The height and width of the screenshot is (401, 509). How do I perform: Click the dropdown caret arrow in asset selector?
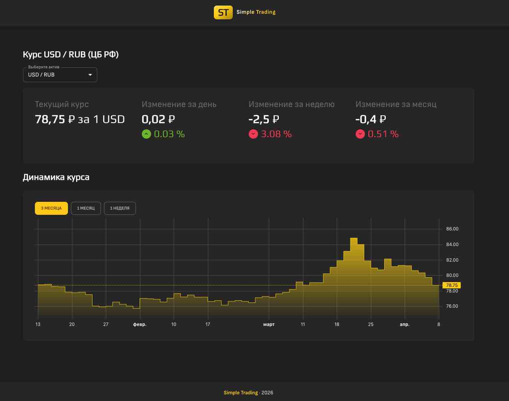(90, 75)
